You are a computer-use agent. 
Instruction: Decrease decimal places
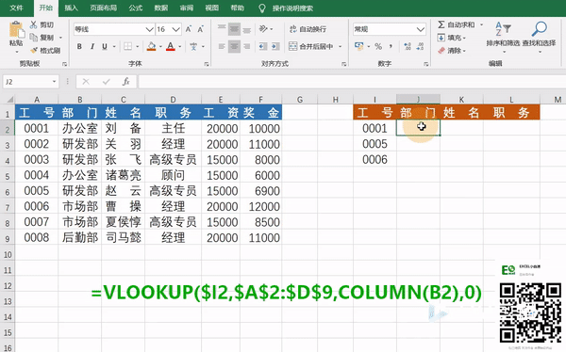click(x=420, y=46)
